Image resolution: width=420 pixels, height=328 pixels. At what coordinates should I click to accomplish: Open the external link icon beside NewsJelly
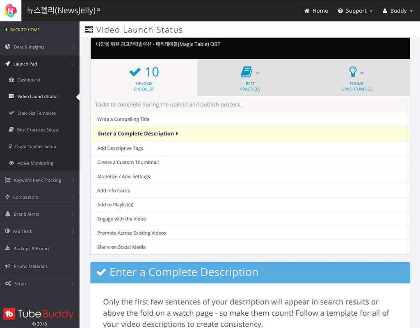click(x=98, y=9)
